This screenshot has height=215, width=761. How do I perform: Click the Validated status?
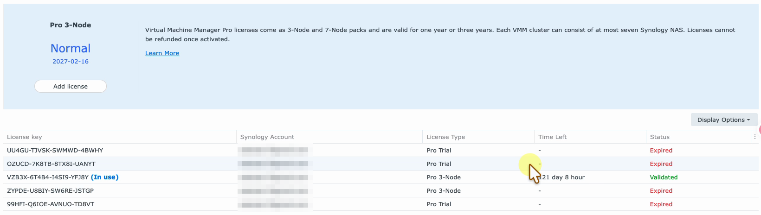(x=664, y=177)
